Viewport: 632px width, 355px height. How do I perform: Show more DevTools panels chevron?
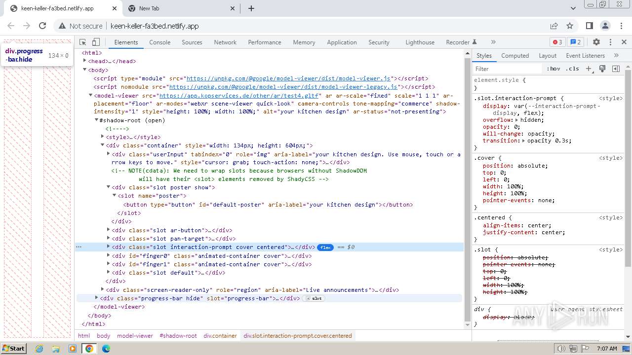[x=493, y=42]
